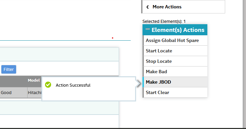This screenshot has height=129, width=246.
Task: Select the Stop Locate action
Action: click(175, 61)
